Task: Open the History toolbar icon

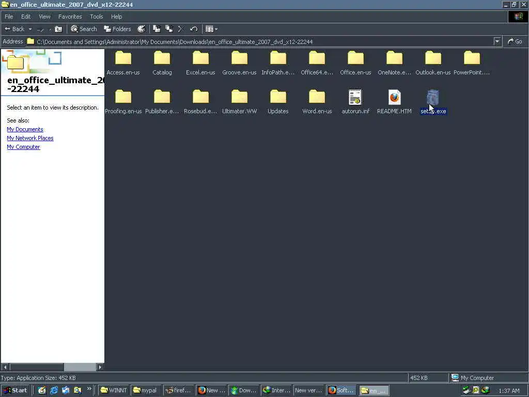Action: pyautogui.click(x=142, y=29)
